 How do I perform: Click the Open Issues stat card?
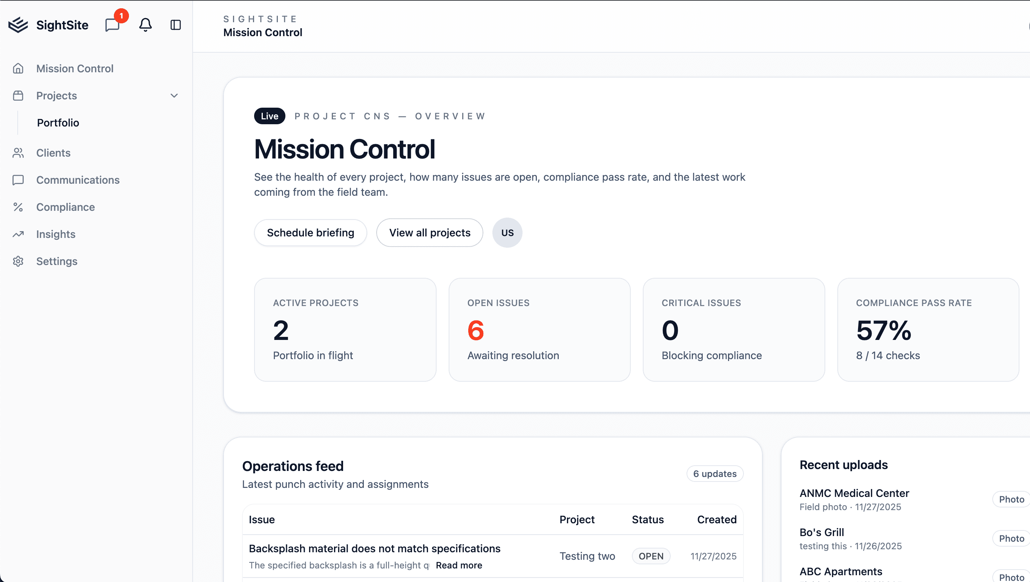click(x=539, y=329)
